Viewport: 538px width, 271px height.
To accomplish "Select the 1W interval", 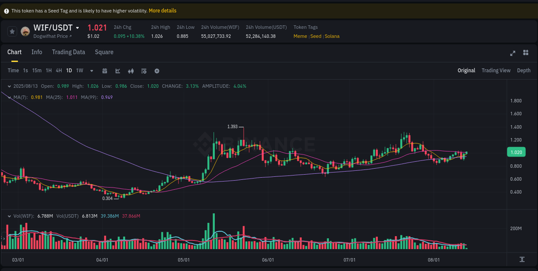I will coord(79,70).
